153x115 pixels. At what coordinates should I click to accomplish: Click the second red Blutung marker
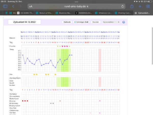coord(25,101)
